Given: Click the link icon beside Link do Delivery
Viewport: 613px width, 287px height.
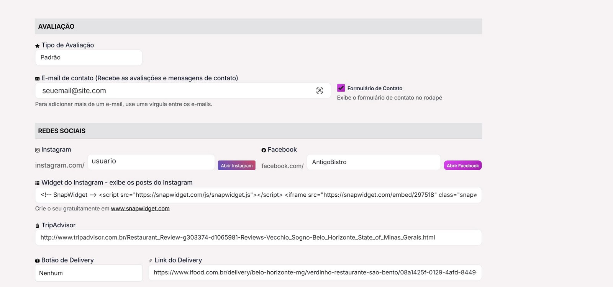Looking at the screenshot, I should (x=151, y=261).
